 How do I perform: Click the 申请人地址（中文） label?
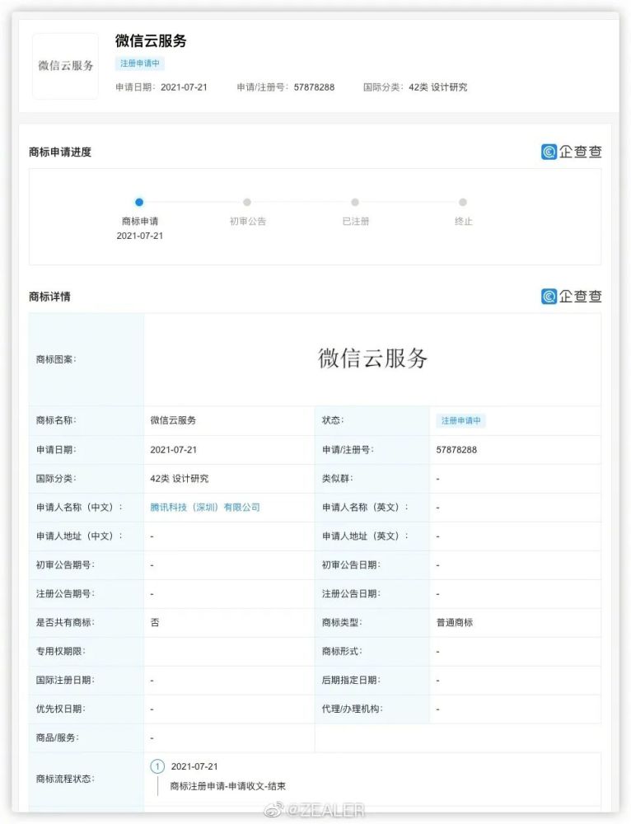pyautogui.click(x=79, y=536)
